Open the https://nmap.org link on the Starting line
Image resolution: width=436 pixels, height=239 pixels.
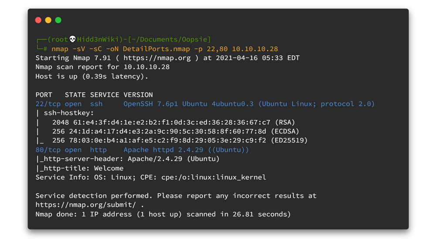157,58
